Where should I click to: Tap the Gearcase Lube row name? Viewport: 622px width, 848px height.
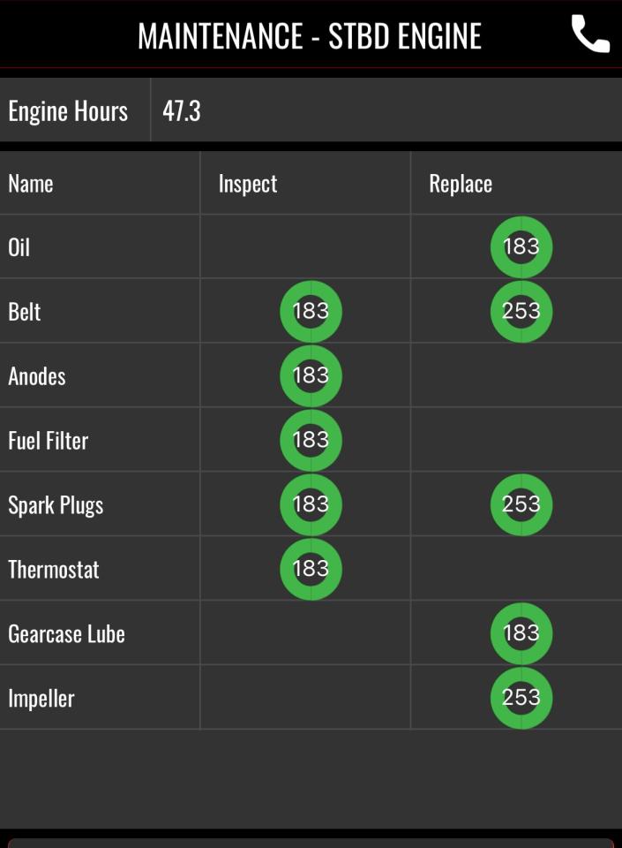(x=66, y=634)
